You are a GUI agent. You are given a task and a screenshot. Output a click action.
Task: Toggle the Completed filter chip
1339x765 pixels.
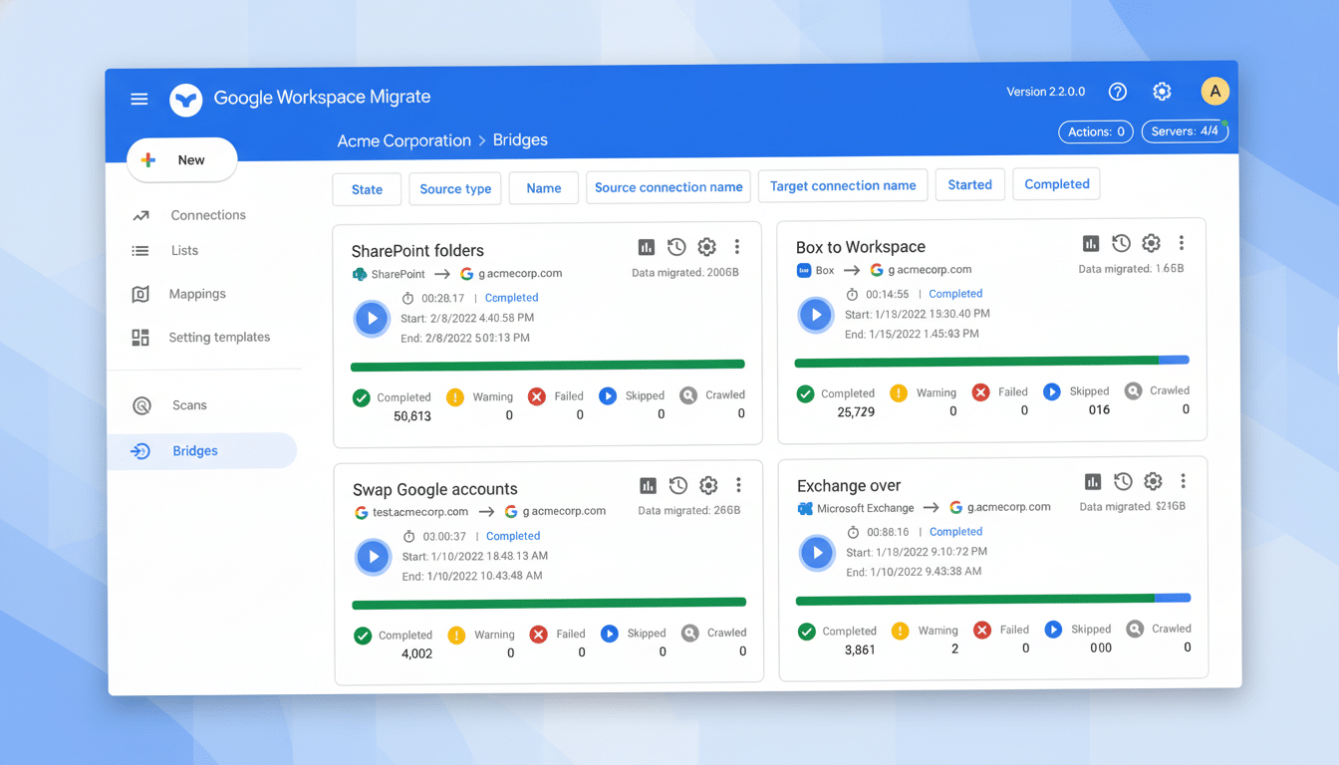click(1056, 184)
